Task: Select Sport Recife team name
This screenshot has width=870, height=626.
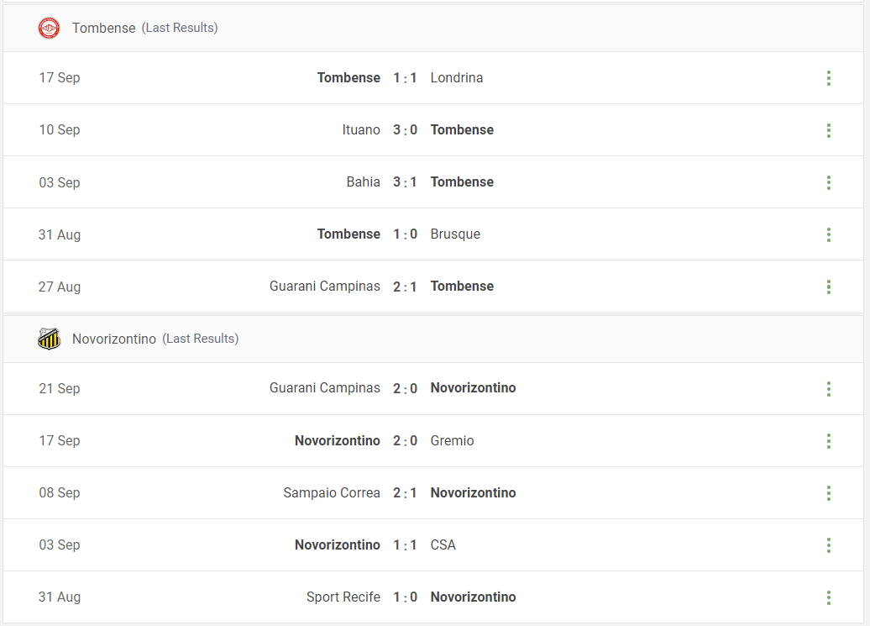Action: tap(343, 597)
